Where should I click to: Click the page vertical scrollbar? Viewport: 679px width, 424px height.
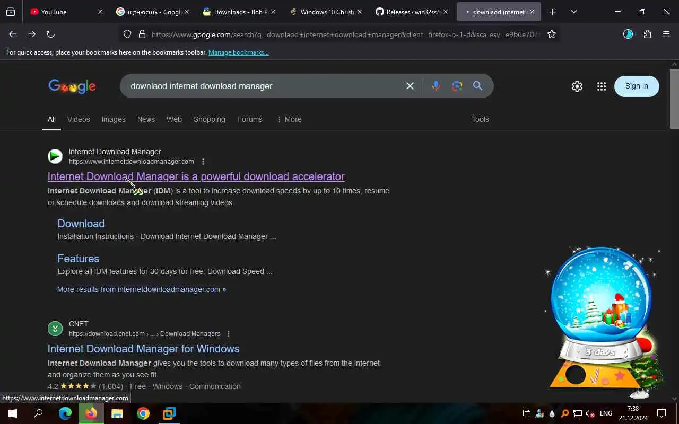674,99
